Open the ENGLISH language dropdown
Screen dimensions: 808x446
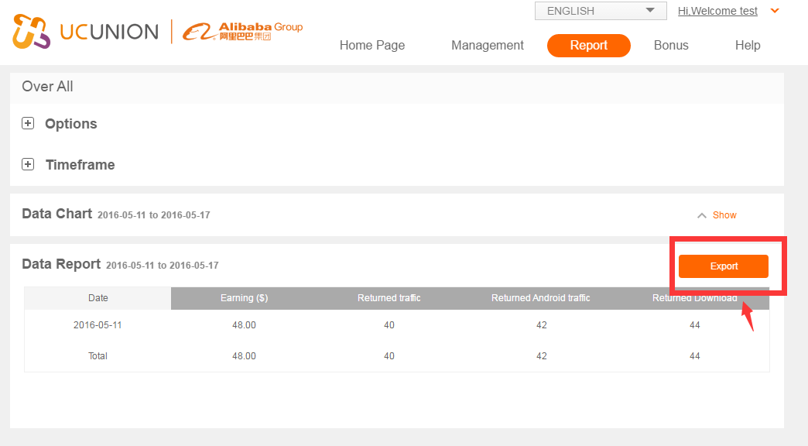600,11
